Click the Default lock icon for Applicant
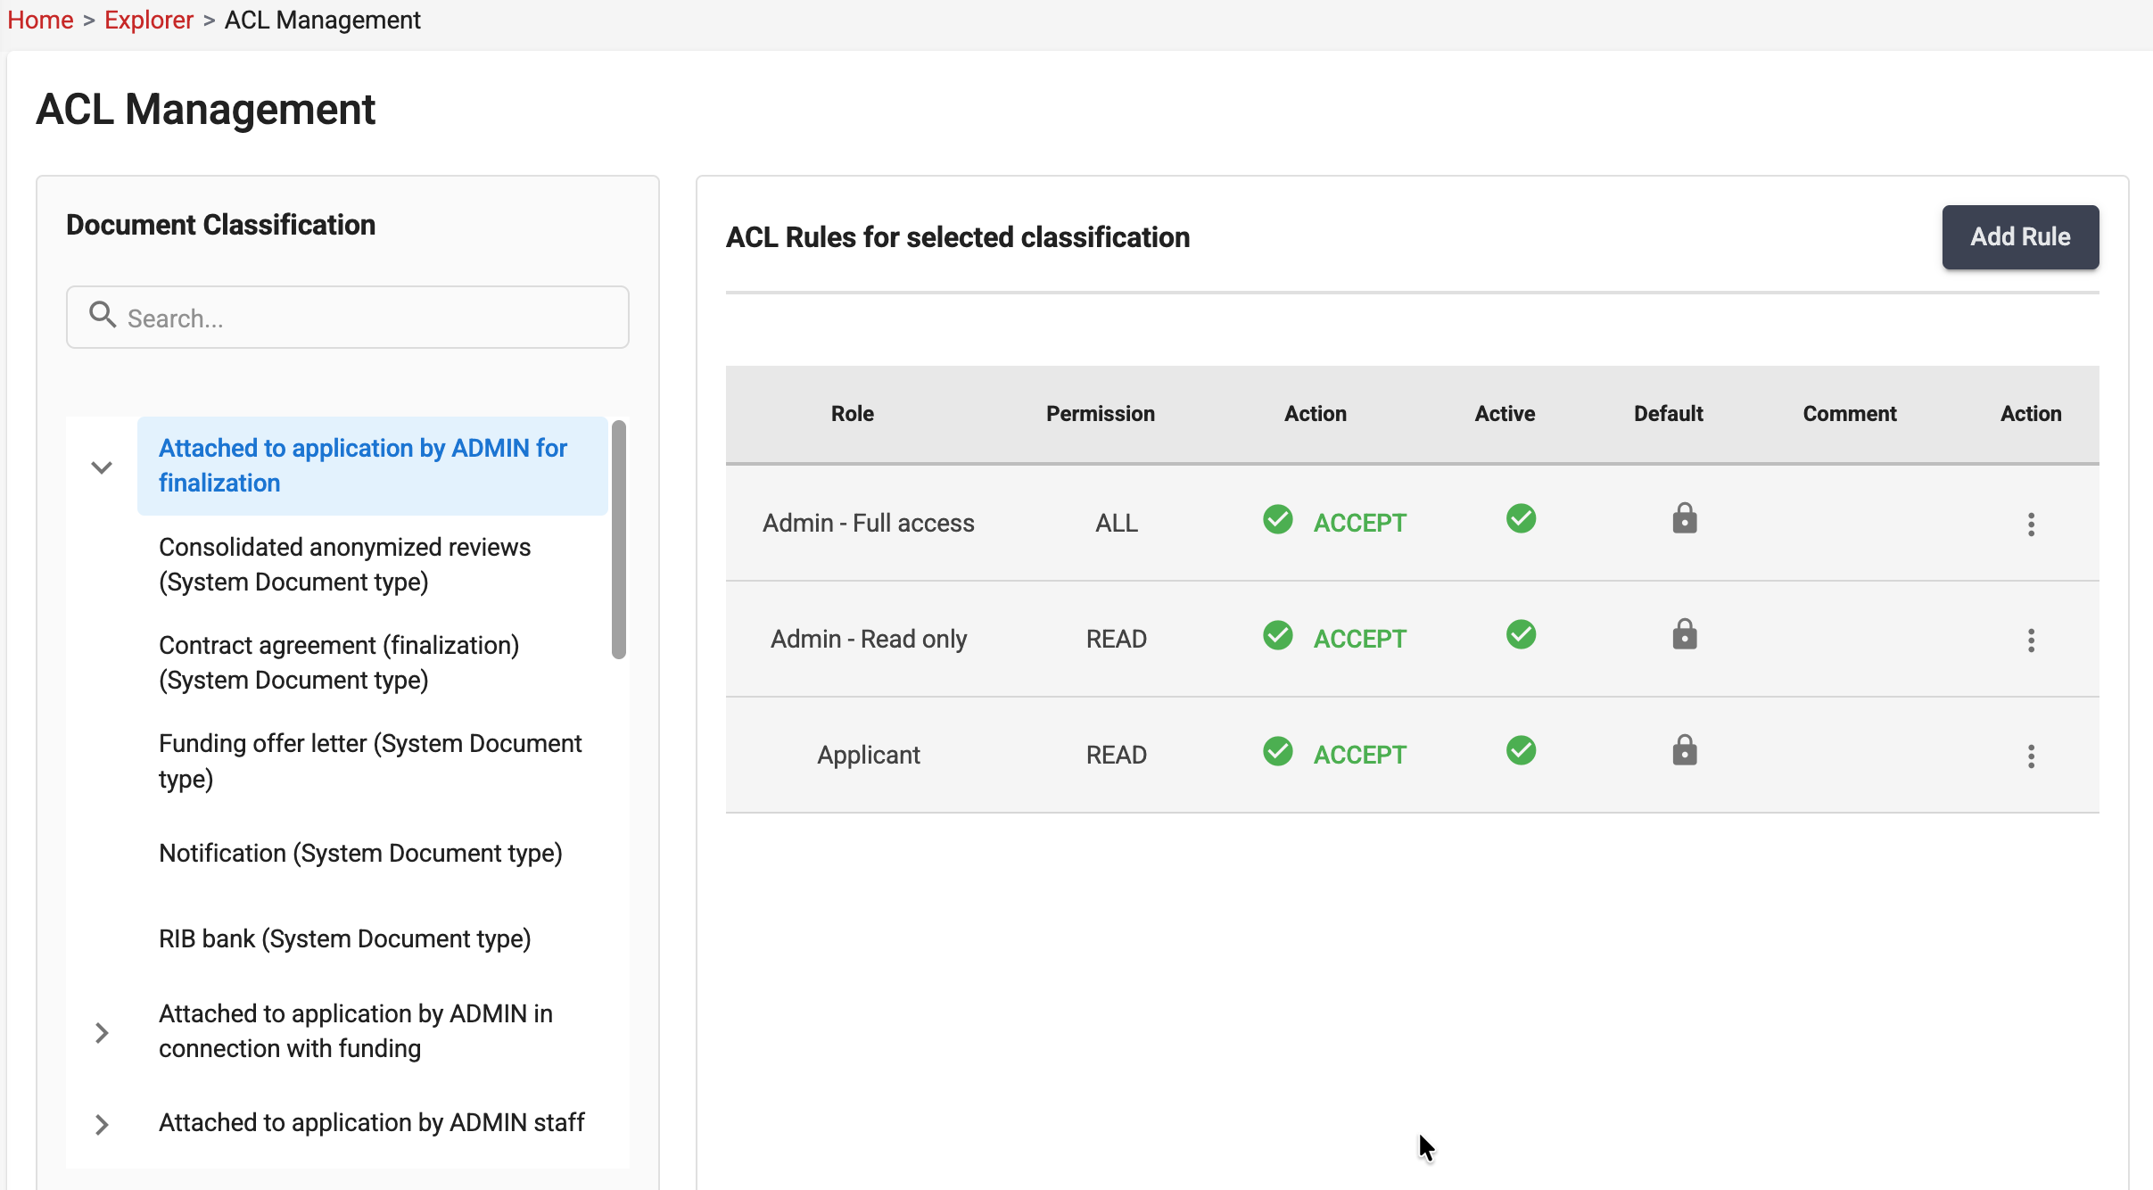Image resolution: width=2153 pixels, height=1190 pixels. (x=1684, y=750)
